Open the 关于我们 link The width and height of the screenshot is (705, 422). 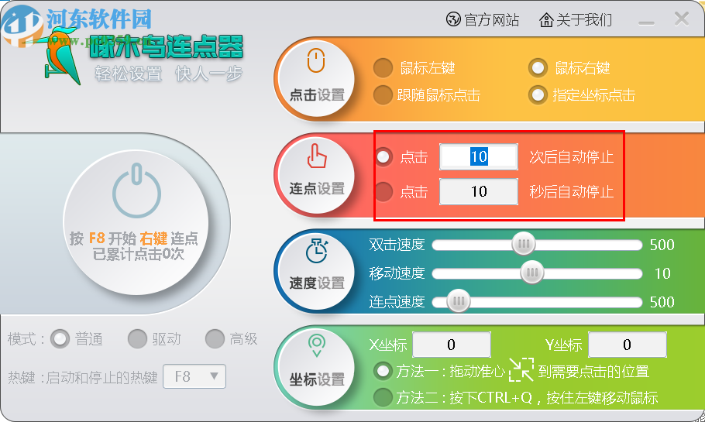(576, 20)
